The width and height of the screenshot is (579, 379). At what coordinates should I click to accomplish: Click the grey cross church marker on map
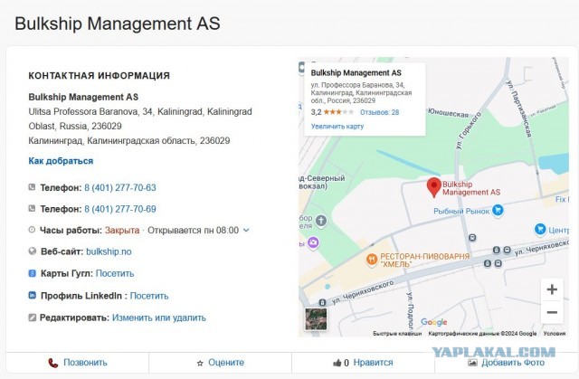(x=321, y=221)
